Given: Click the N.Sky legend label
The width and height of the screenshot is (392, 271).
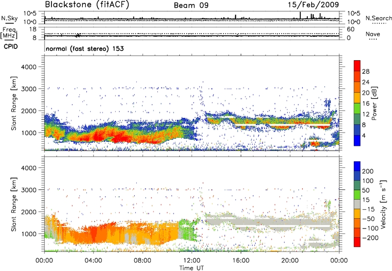Looking at the screenshot, I should [x=9, y=18].
